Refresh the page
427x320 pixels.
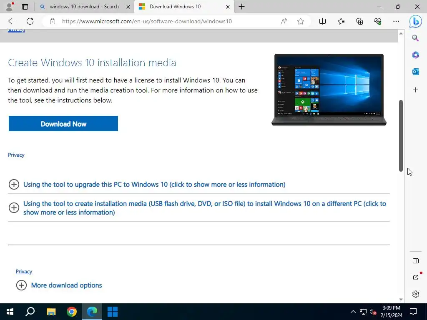pos(30,21)
